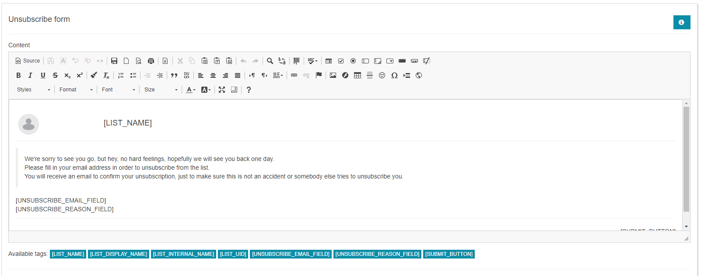Viewport: 701px width, 276px height.
Task: Toggle italic formatting
Action: [31, 75]
